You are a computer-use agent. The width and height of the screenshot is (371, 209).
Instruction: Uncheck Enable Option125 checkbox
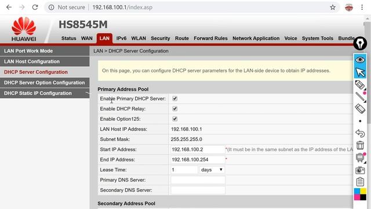(174, 119)
